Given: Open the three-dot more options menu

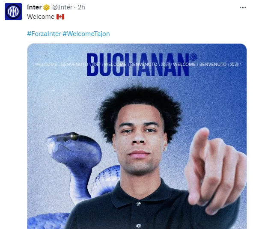Looking at the screenshot, I should (243, 7).
